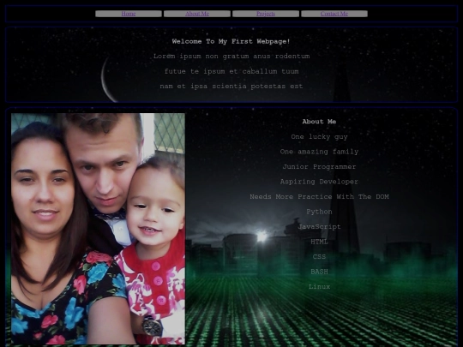Click the 'JavaScript' skill text

[x=319, y=226]
